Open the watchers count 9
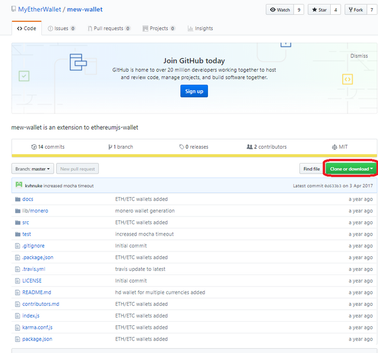Image resolution: width=378 pixels, height=353 pixels. [x=299, y=9]
